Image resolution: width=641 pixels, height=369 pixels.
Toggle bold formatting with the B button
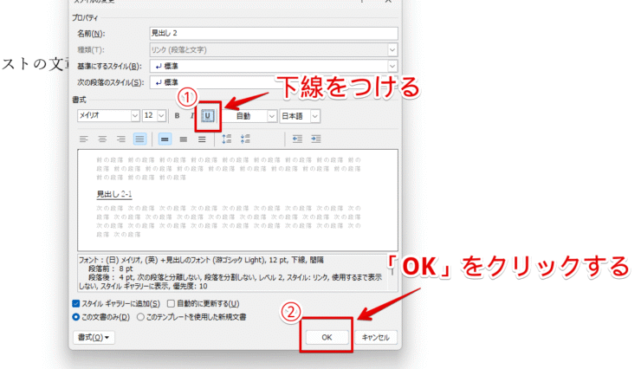pyautogui.click(x=177, y=116)
